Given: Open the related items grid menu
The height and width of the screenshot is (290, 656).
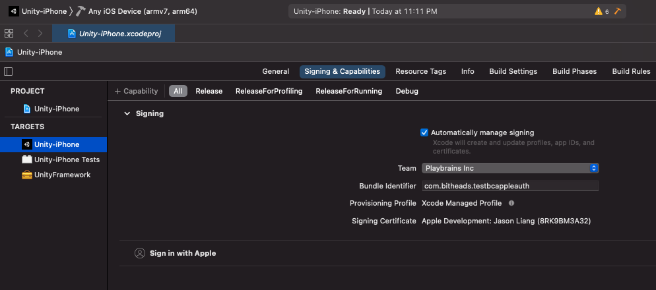Looking at the screenshot, I should click(x=9, y=33).
